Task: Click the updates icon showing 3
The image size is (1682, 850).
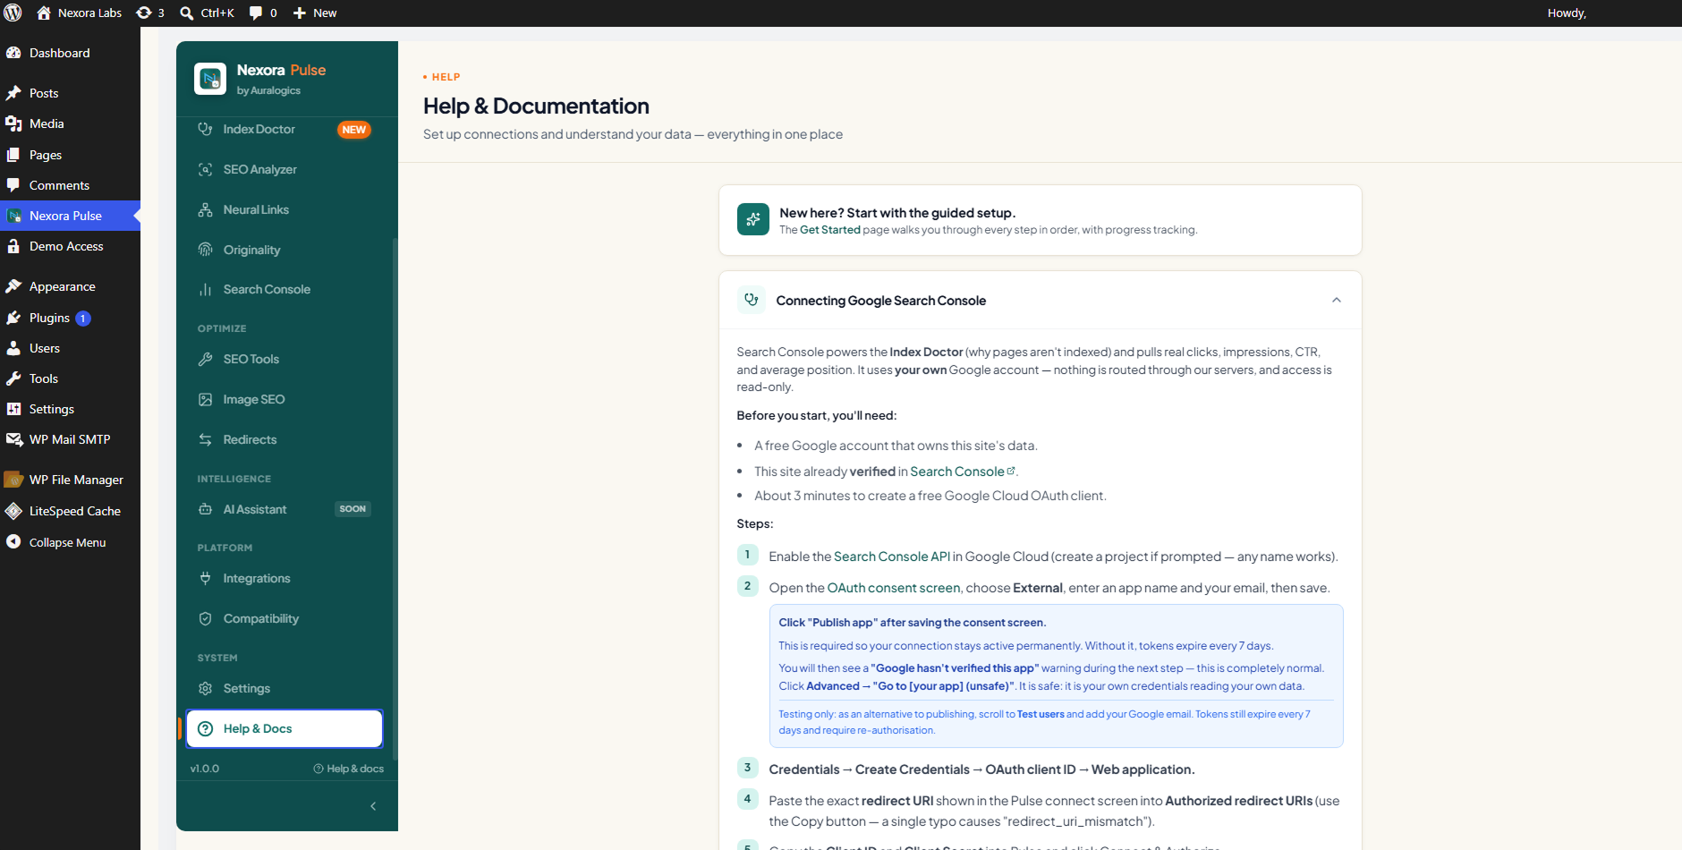Action: tap(143, 13)
